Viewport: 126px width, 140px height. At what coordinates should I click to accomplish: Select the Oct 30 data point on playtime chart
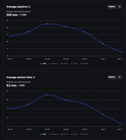(x=66, y=27)
